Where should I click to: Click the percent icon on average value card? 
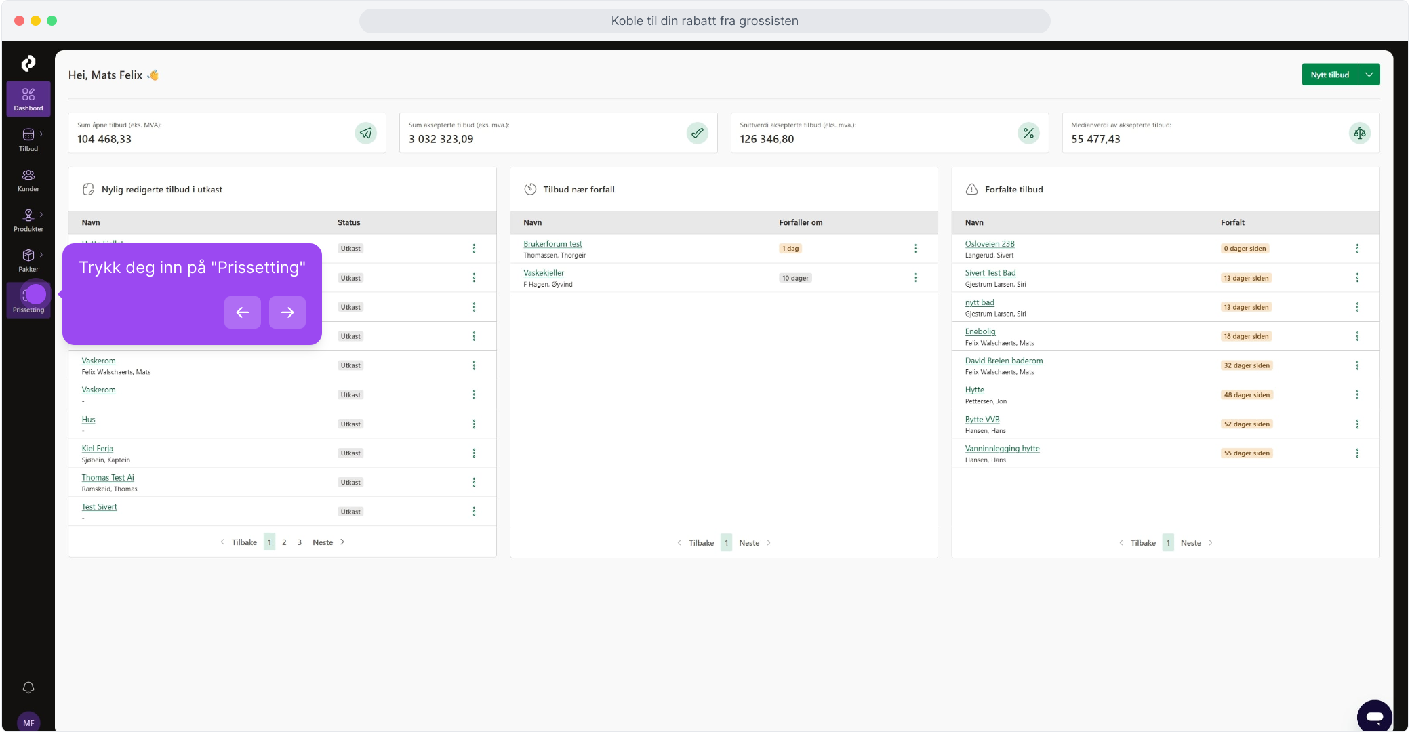1029,133
